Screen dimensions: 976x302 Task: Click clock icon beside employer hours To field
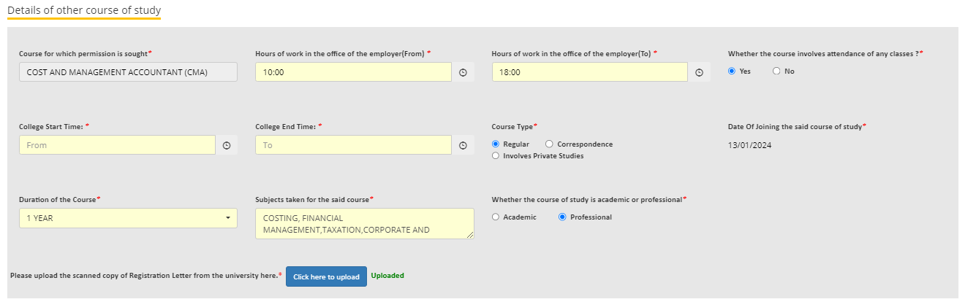click(699, 72)
